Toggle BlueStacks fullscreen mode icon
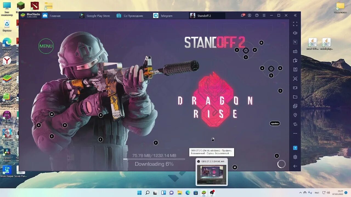 coord(295,24)
